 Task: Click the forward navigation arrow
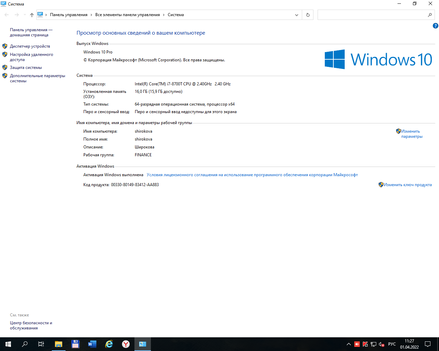[x=16, y=15]
